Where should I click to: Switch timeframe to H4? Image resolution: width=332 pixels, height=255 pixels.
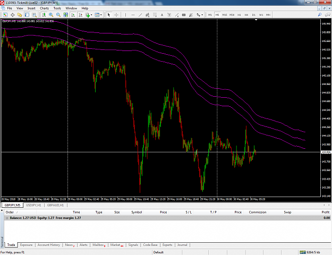pos(246,15)
